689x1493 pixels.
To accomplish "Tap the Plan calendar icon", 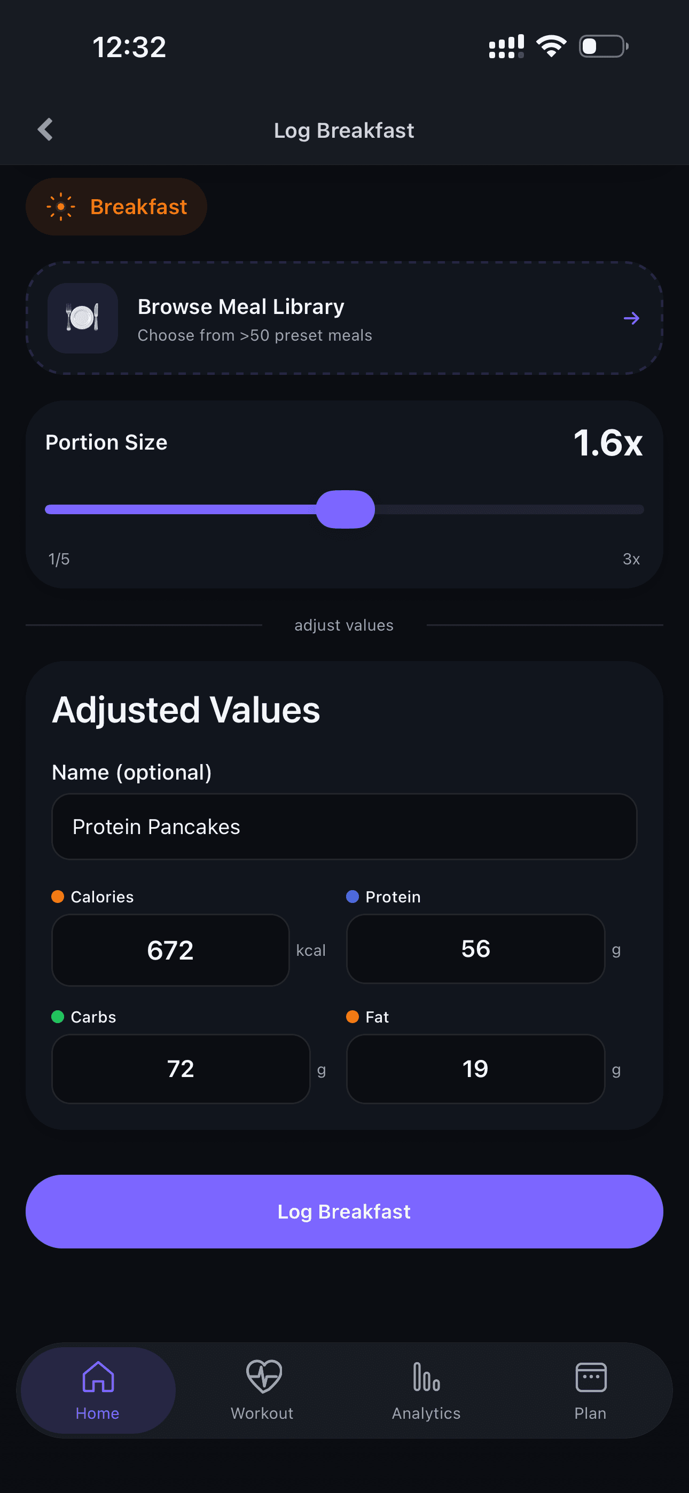I will coord(590,1376).
